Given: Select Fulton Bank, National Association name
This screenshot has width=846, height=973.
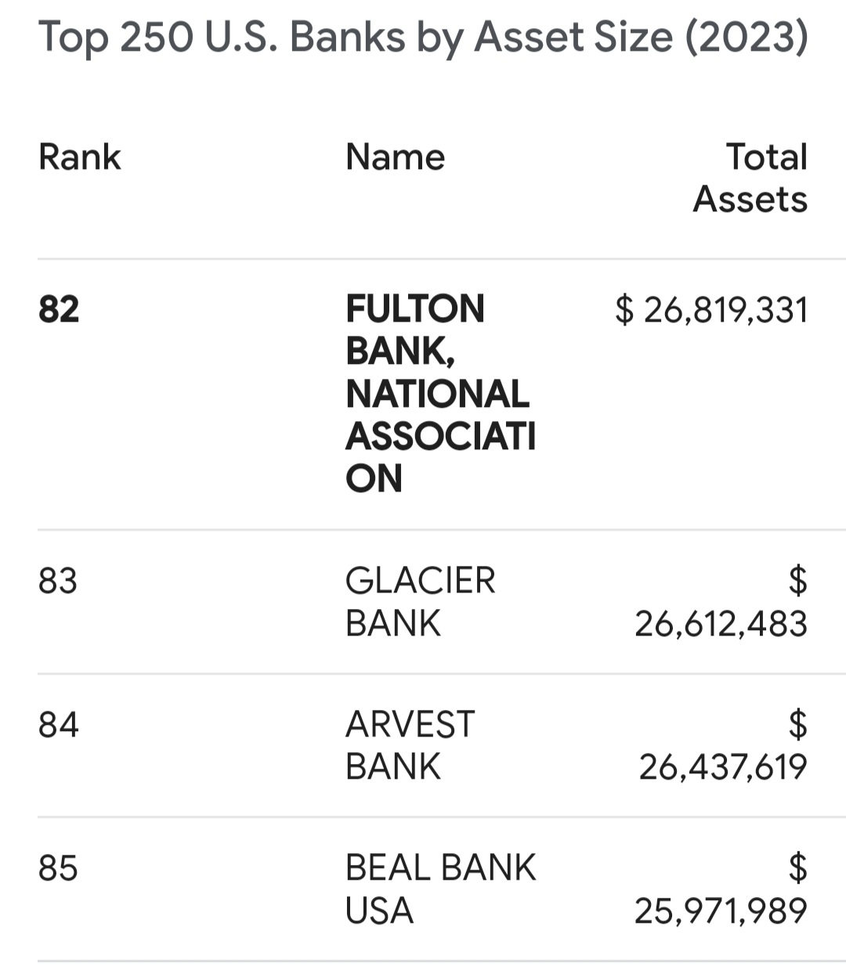Looking at the screenshot, I should [x=440, y=394].
